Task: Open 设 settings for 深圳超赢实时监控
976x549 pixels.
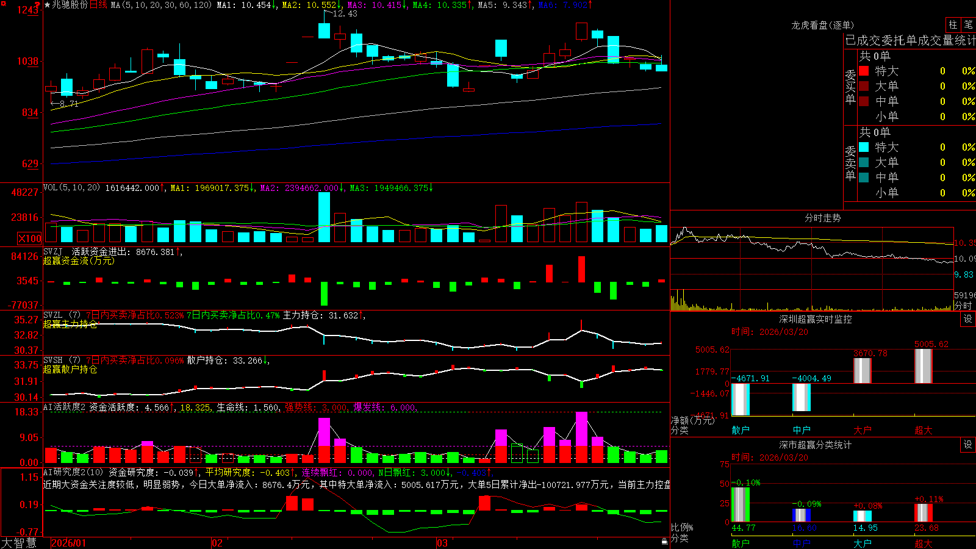Action: 968,319
